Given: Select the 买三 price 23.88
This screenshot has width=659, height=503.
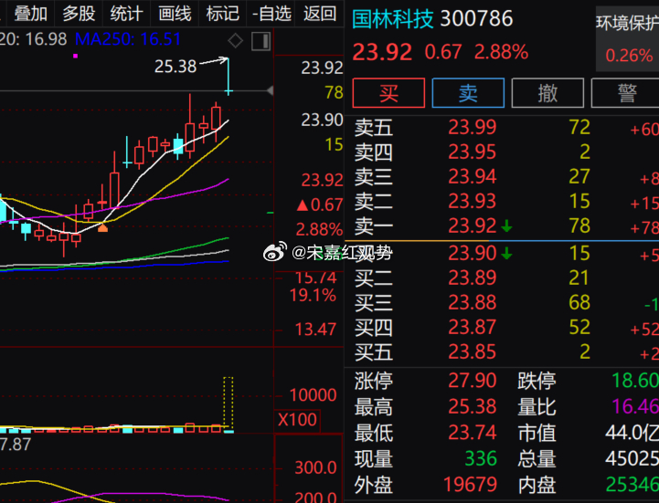Looking at the screenshot, I should pos(472,303).
